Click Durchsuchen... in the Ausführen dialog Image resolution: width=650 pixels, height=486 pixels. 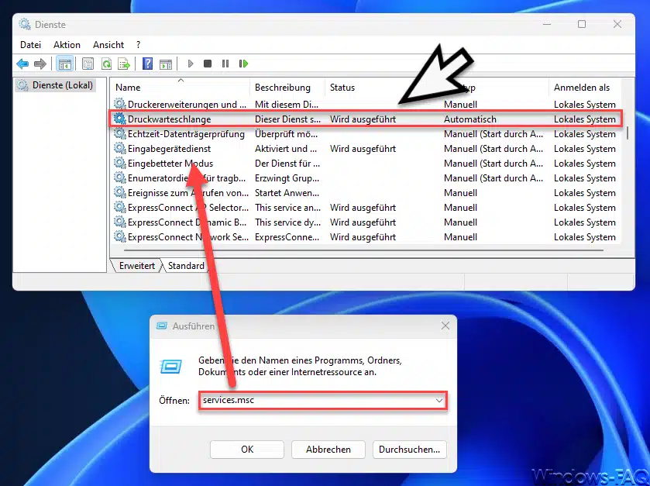(410, 449)
